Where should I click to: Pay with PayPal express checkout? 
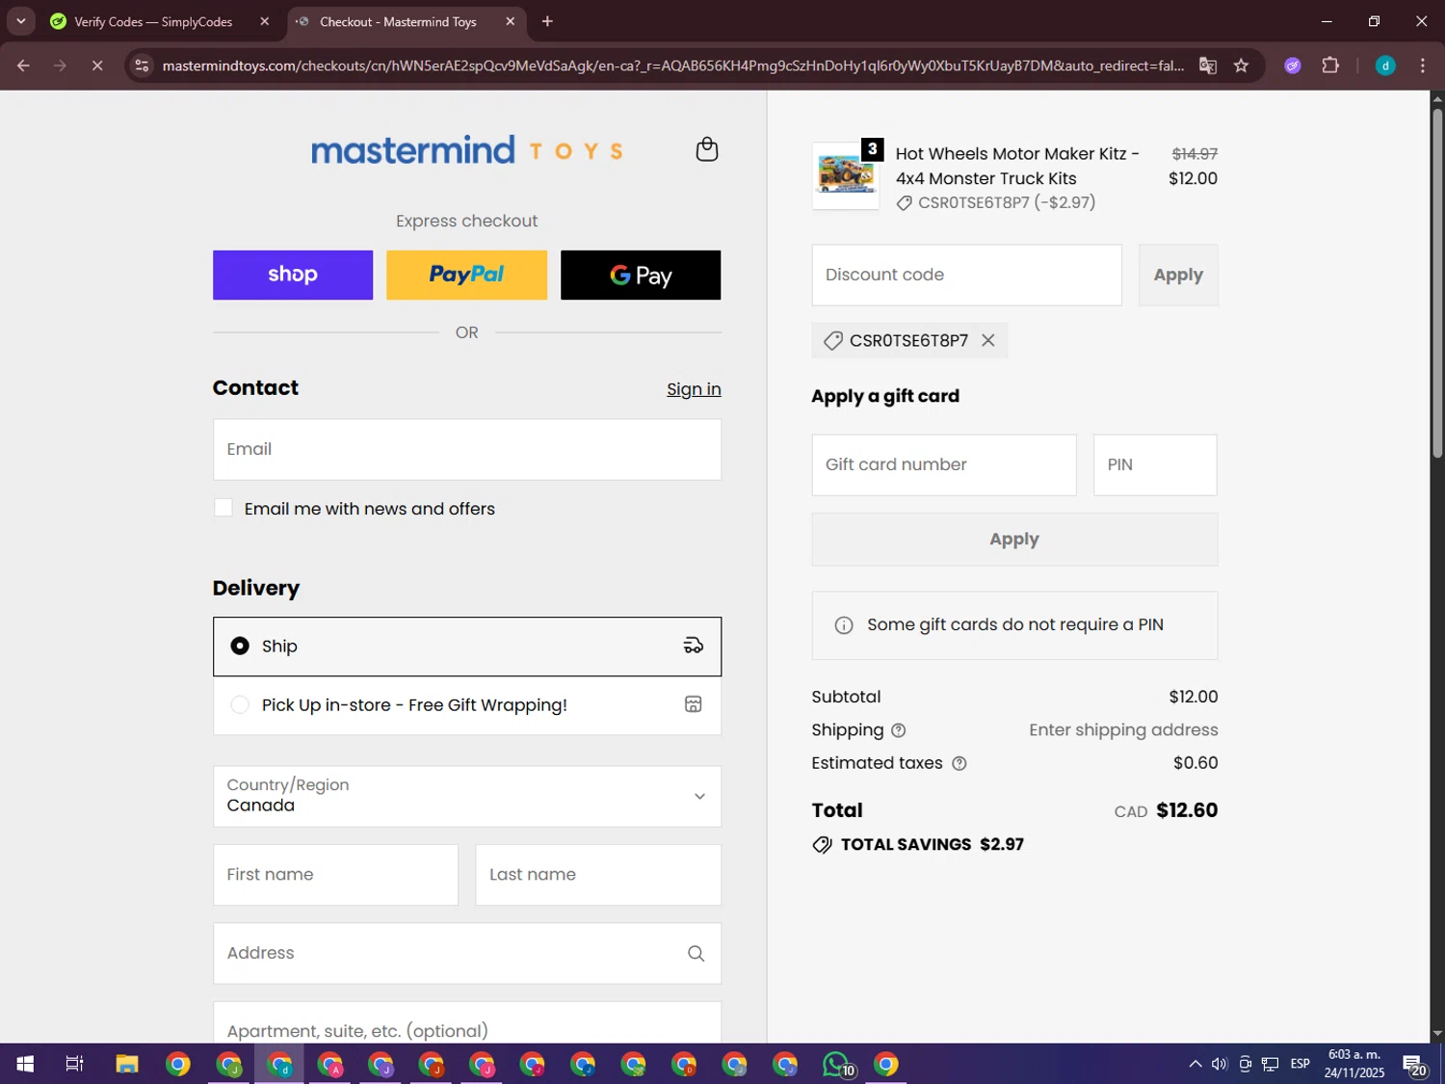(x=466, y=275)
